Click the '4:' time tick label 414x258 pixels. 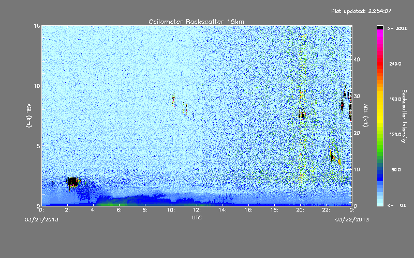(93, 210)
